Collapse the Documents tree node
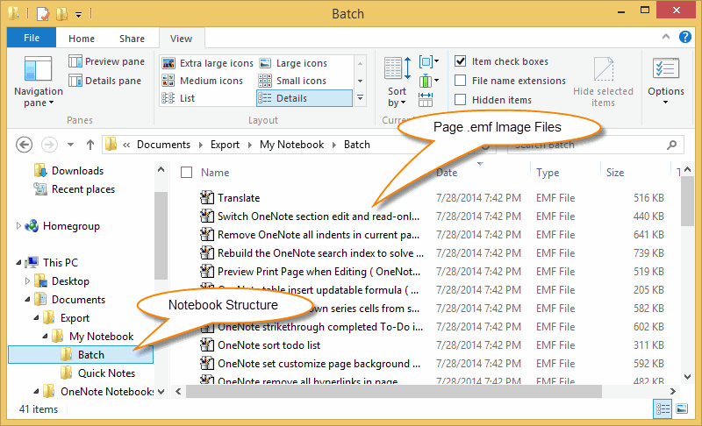 point(28,300)
